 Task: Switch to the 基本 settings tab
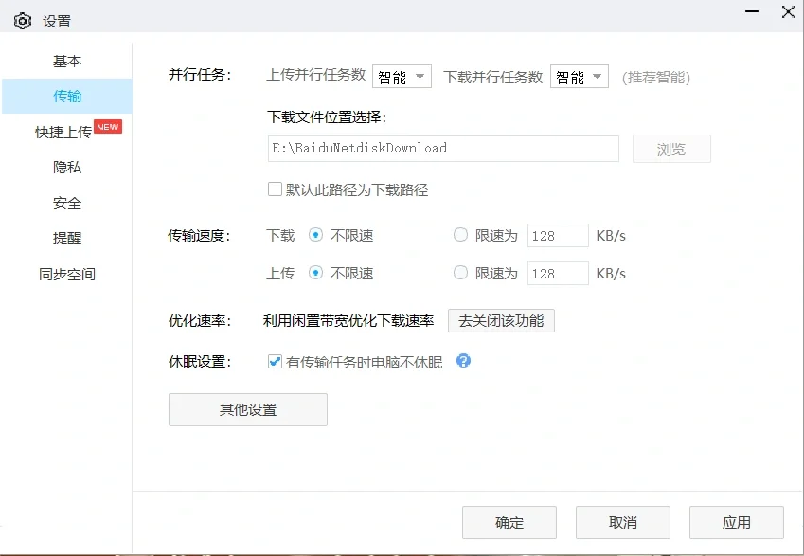pyautogui.click(x=67, y=61)
